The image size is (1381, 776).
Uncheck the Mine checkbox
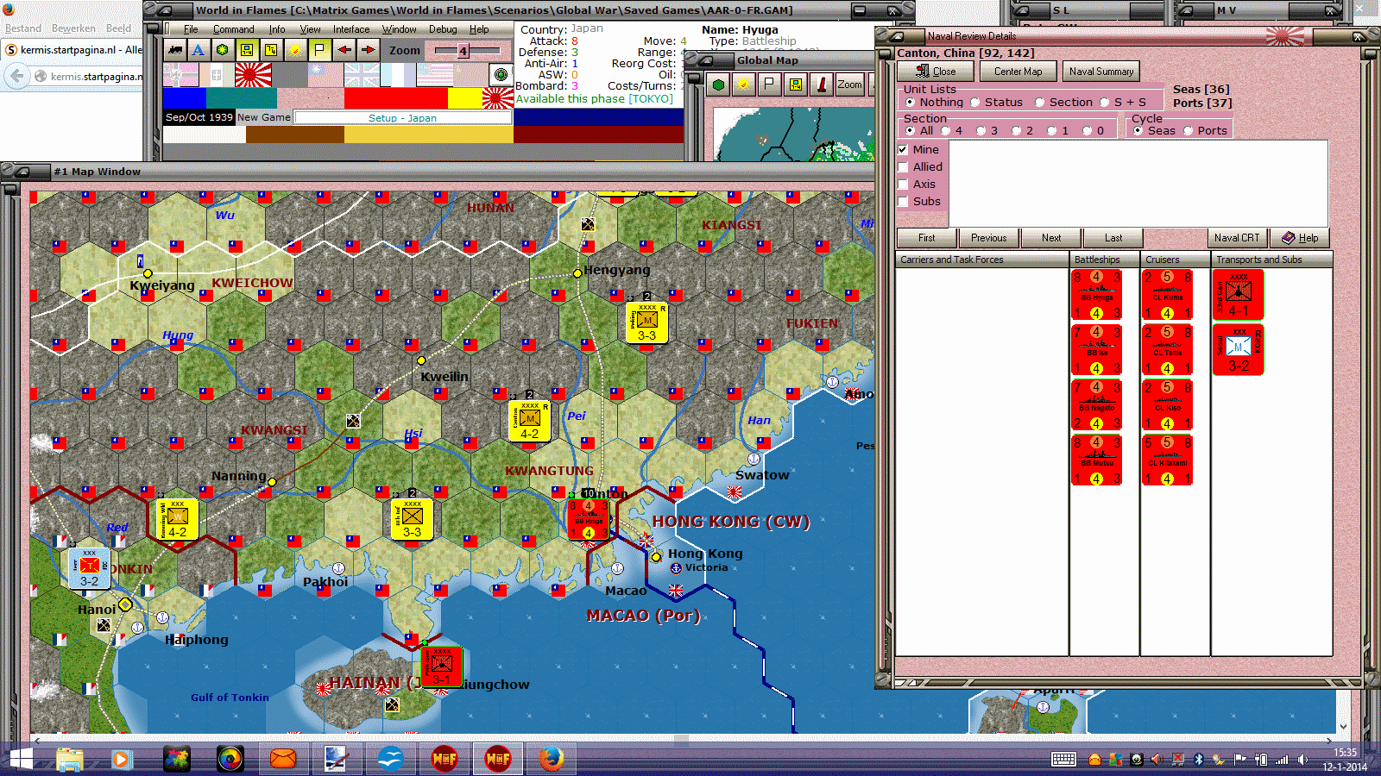tap(903, 150)
